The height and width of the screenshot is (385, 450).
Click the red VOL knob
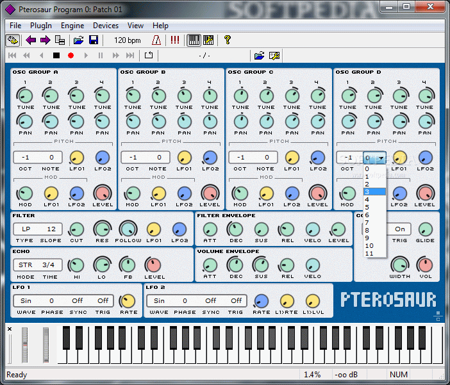pyautogui.click(x=425, y=265)
